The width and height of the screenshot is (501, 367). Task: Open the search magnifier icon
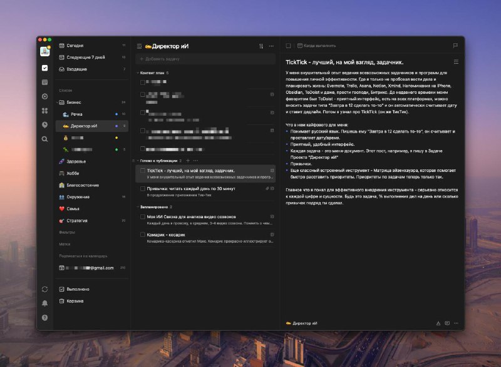point(44,139)
